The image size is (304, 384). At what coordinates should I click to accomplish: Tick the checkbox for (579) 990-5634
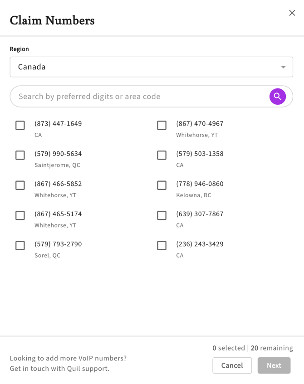[x=20, y=155]
